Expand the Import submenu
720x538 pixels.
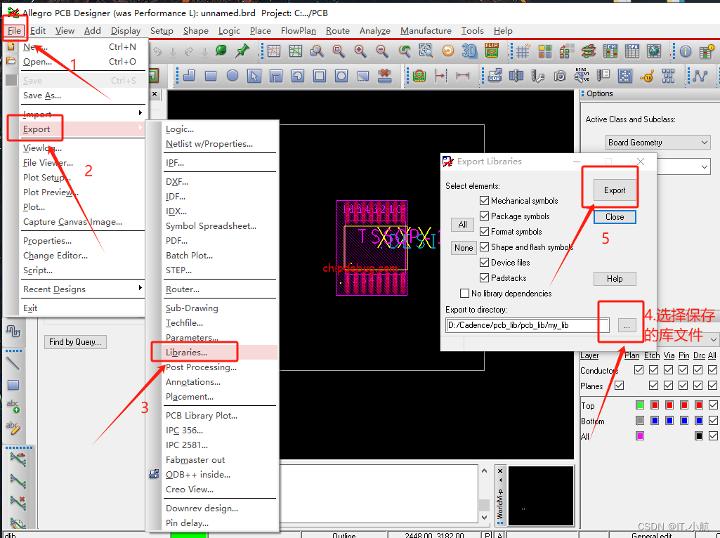[81, 114]
